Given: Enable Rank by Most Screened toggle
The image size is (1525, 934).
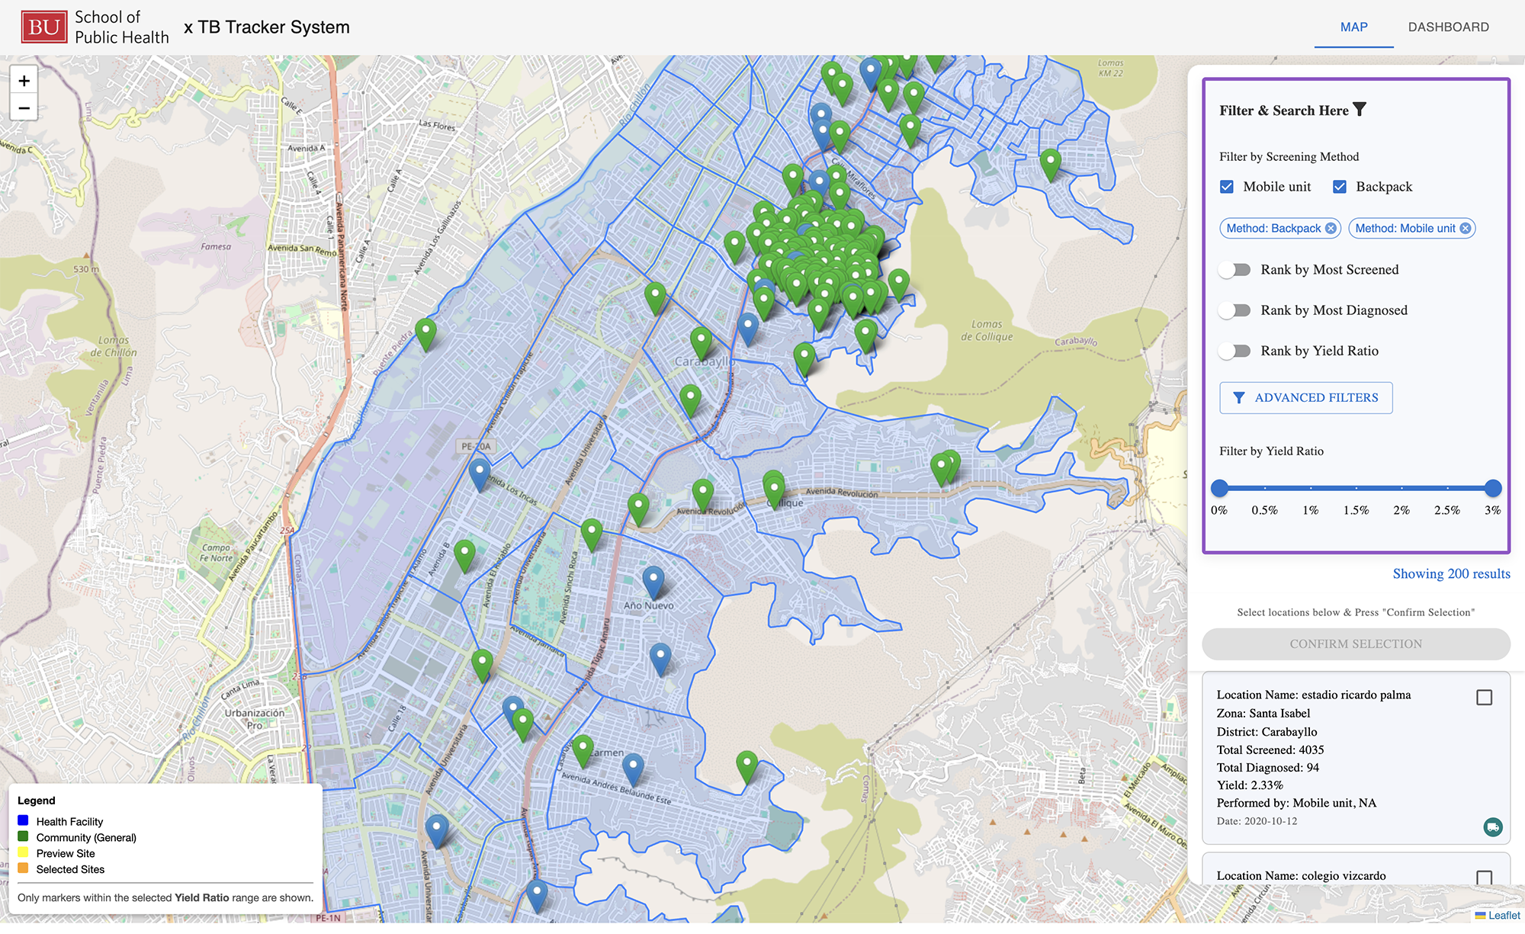Looking at the screenshot, I should pyautogui.click(x=1234, y=270).
